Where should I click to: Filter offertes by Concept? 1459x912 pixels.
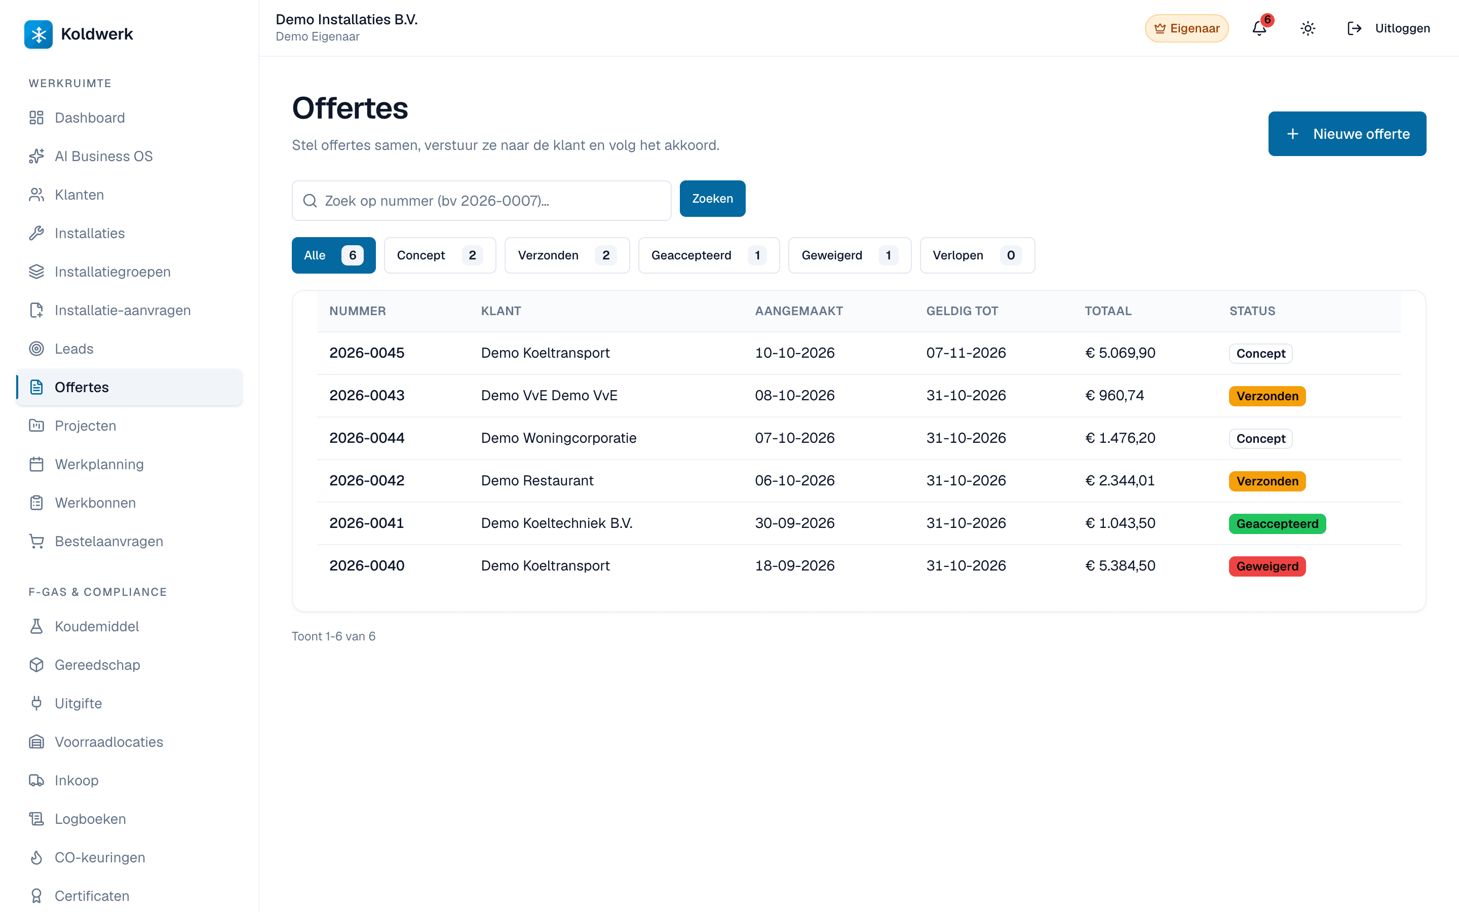pos(440,255)
